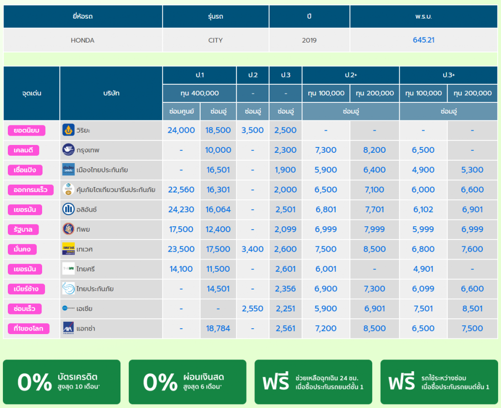
Task: Select Viriyah price 24,000
Action: [x=181, y=130]
